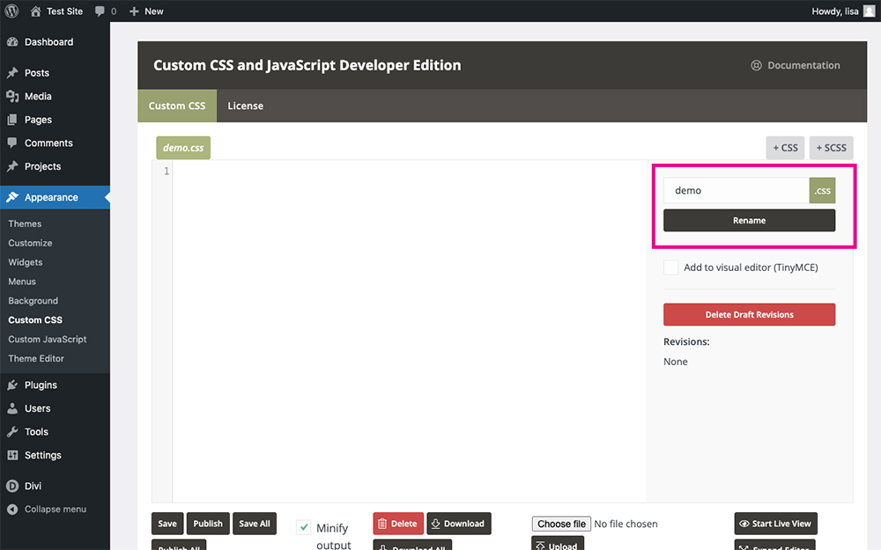Click the 'Custom CSS and JavaScript Developer Edition' heading
Screen dimensions: 881x550
(x=307, y=66)
